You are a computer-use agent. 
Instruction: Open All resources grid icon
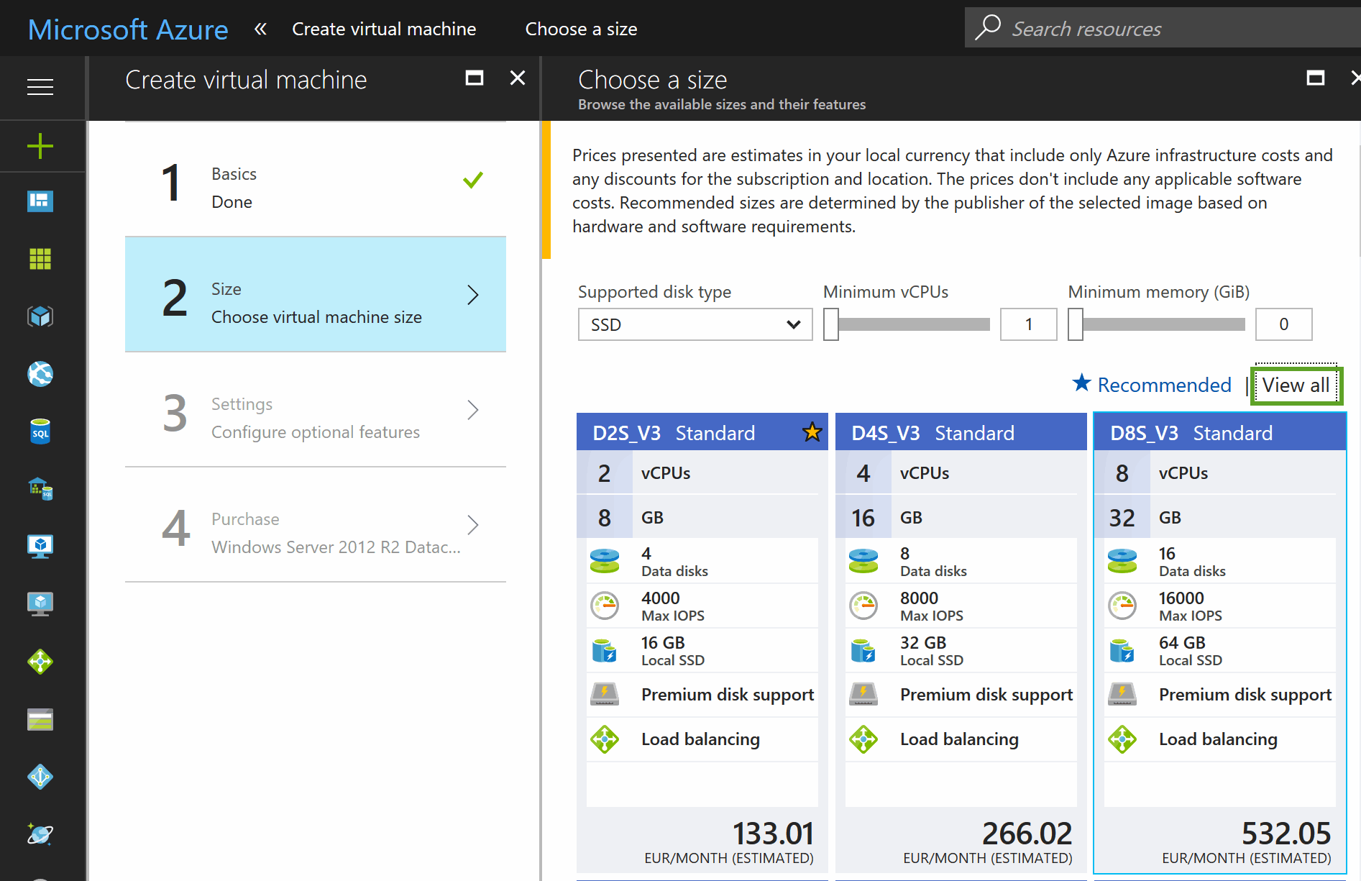click(x=40, y=258)
